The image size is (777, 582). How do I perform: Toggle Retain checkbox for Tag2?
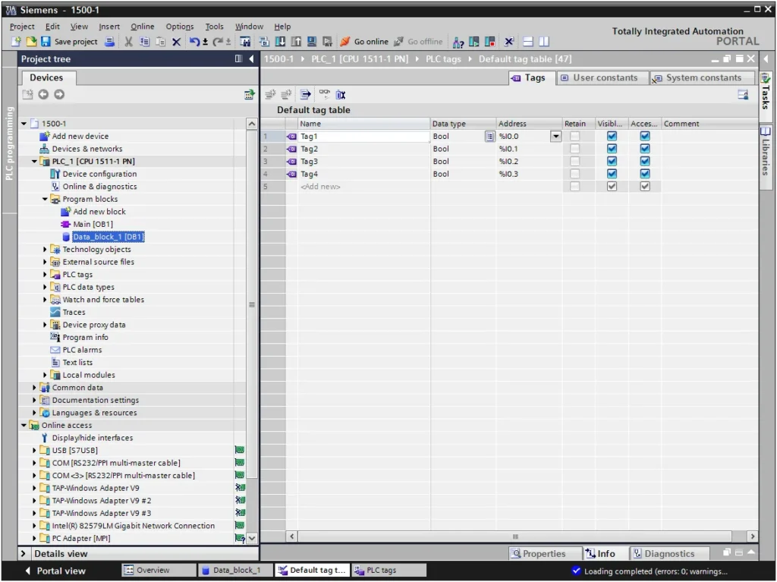click(575, 148)
